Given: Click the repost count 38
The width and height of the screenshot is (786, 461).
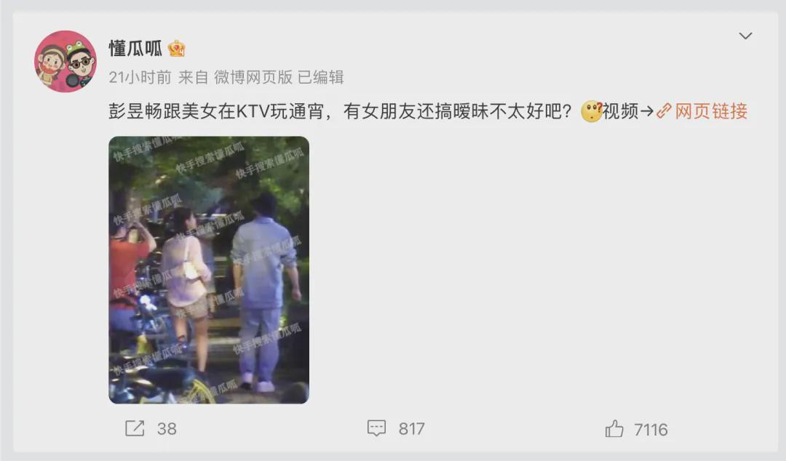Looking at the screenshot, I should tap(167, 429).
